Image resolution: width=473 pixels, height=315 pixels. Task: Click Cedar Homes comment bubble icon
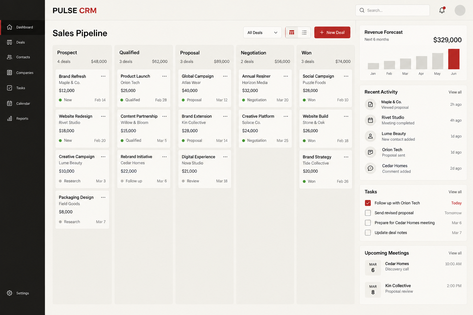click(x=370, y=168)
